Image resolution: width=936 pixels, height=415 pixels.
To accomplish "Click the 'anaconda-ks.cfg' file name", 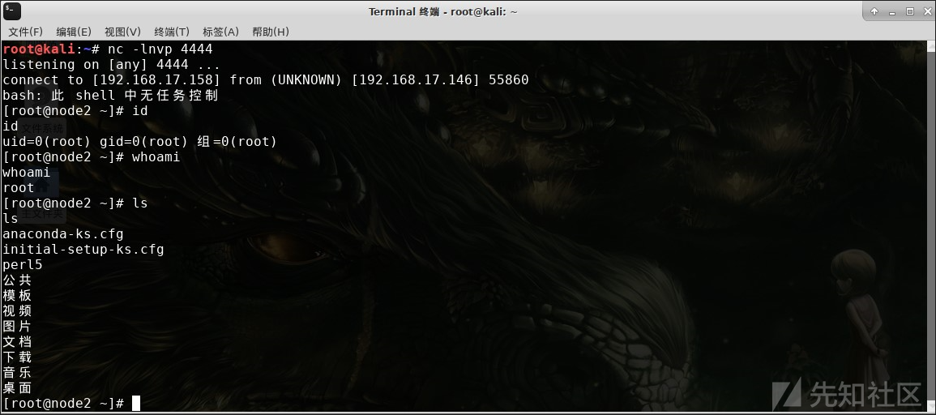I will point(63,234).
